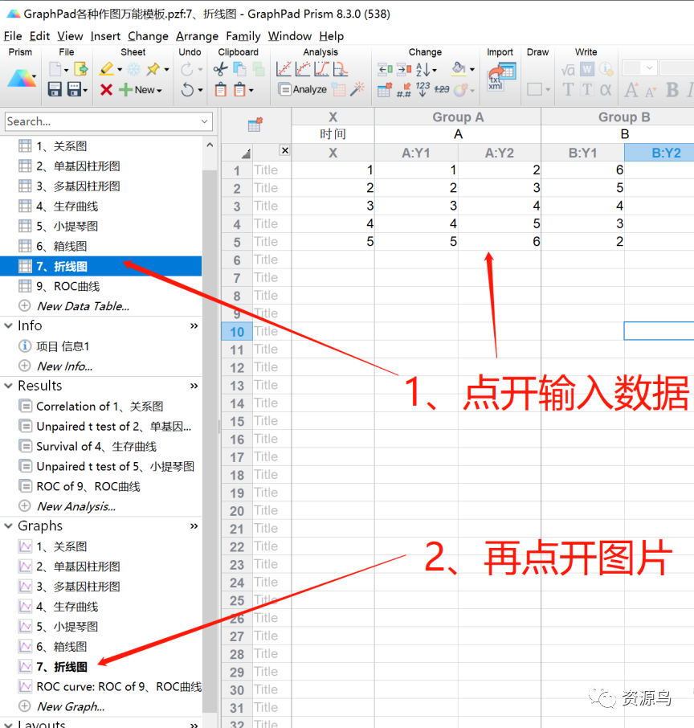The image size is (694, 728).
Task: Open the Search box dropdown arrow
Action: point(204,121)
